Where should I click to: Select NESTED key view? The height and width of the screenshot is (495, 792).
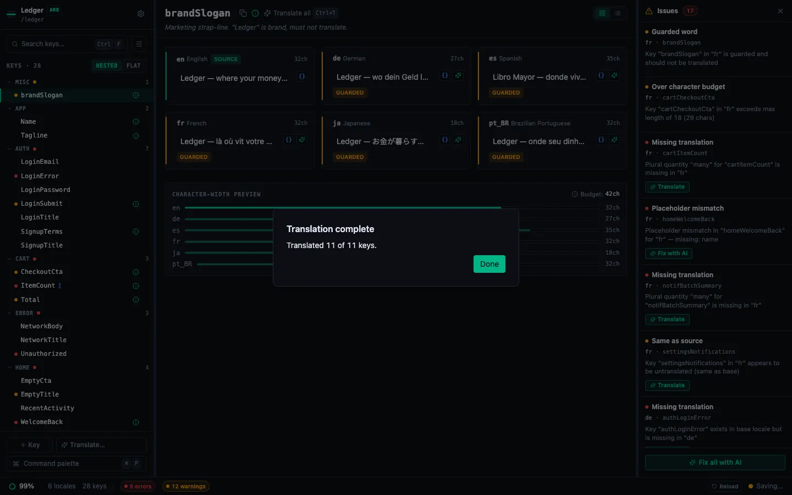pyautogui.click(x=107, y=65)
